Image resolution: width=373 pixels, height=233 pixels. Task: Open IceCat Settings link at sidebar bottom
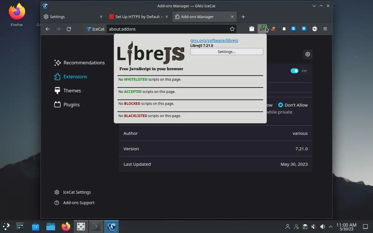(x=73, y=192)
